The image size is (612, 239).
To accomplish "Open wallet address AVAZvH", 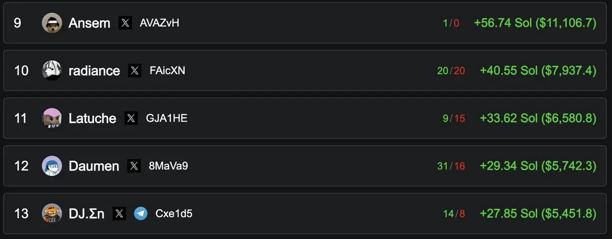I will [160, 23].
